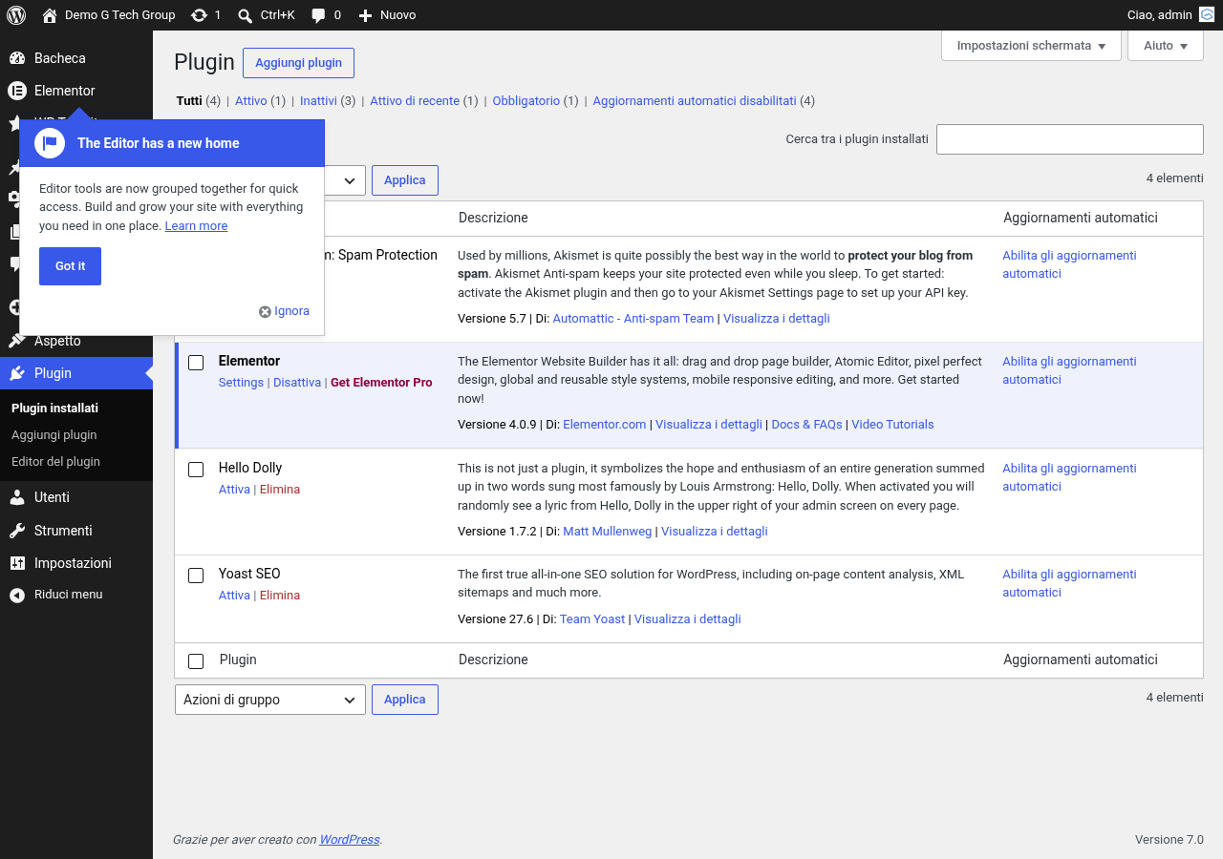Open Elementor.com author link
The width and height of the screenshot is (1223, 859).
605,425
